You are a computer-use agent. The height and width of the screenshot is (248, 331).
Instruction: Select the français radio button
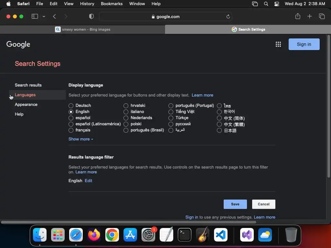[x=71, y=130]
